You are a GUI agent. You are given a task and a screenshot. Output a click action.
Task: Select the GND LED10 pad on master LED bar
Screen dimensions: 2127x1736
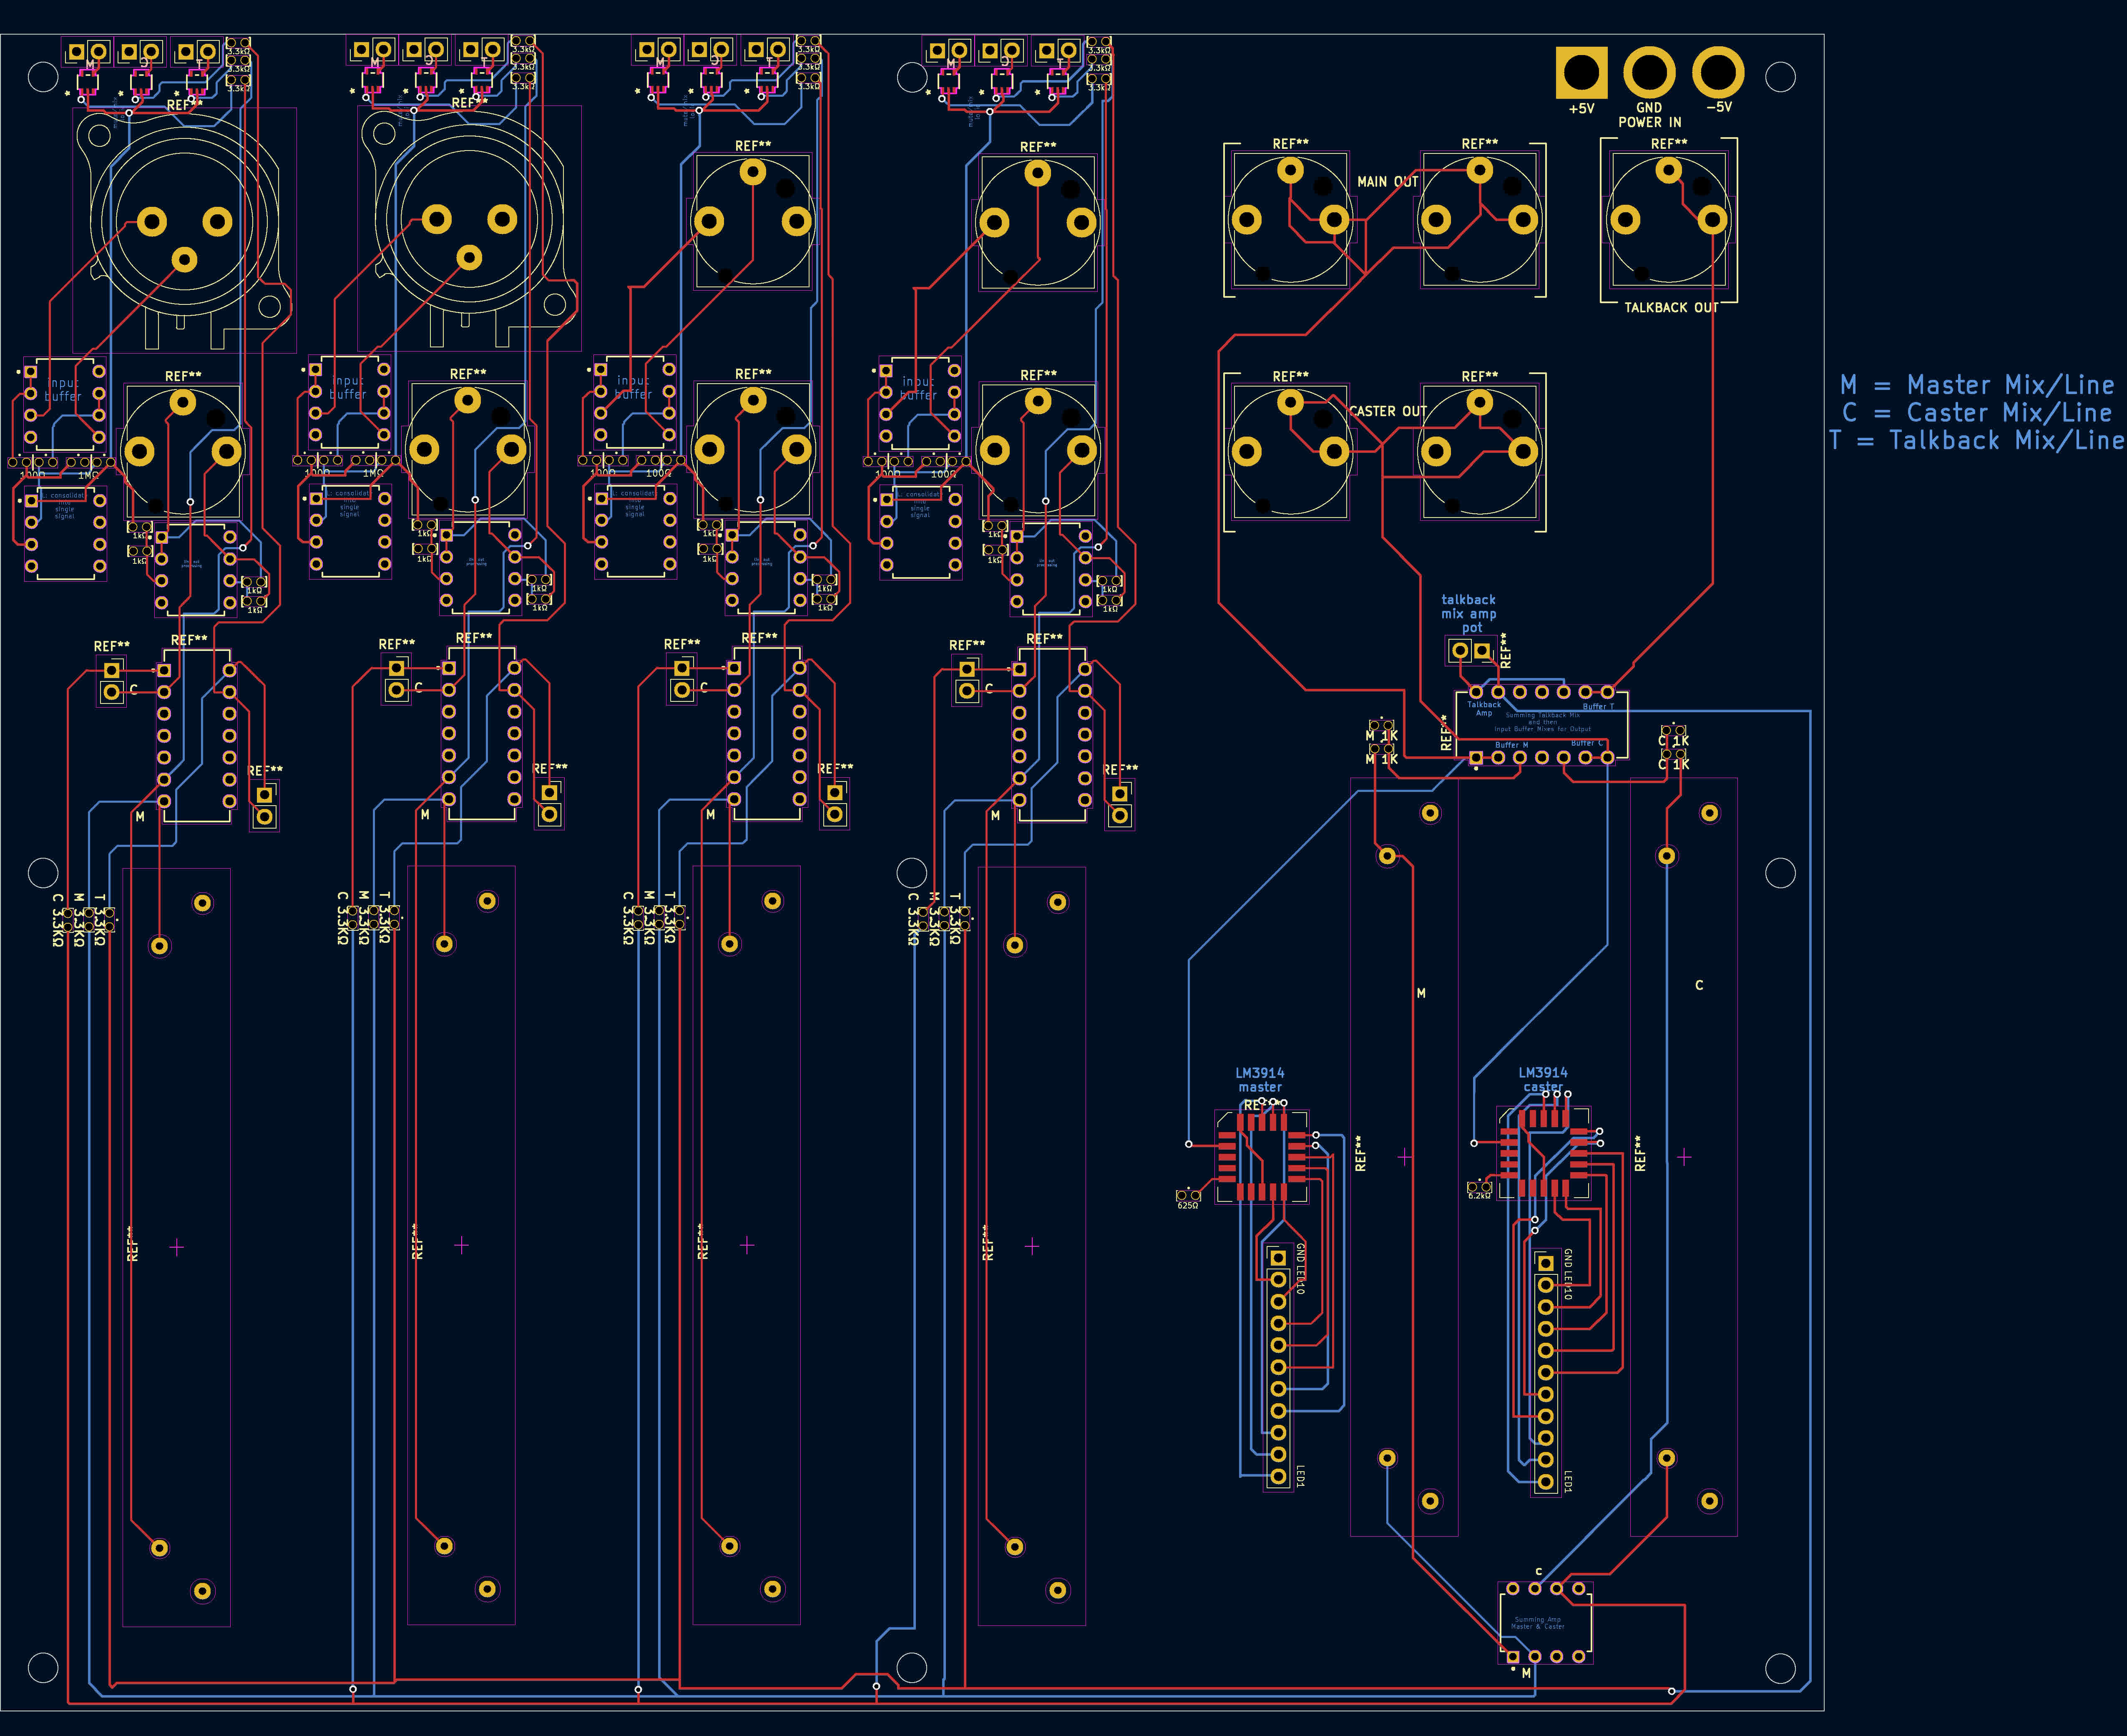pyautogui.click(x=1278, y=1259)
